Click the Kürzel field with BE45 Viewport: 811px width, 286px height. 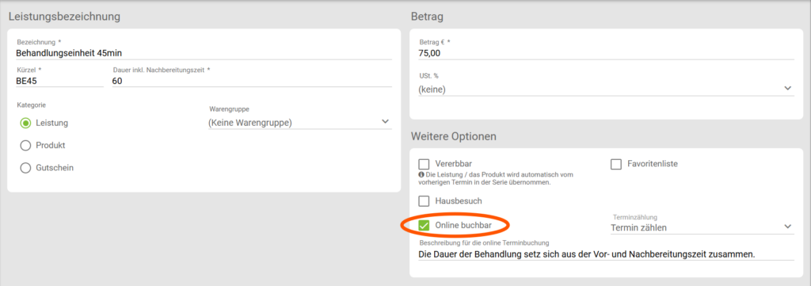click(x=59, y=81)
